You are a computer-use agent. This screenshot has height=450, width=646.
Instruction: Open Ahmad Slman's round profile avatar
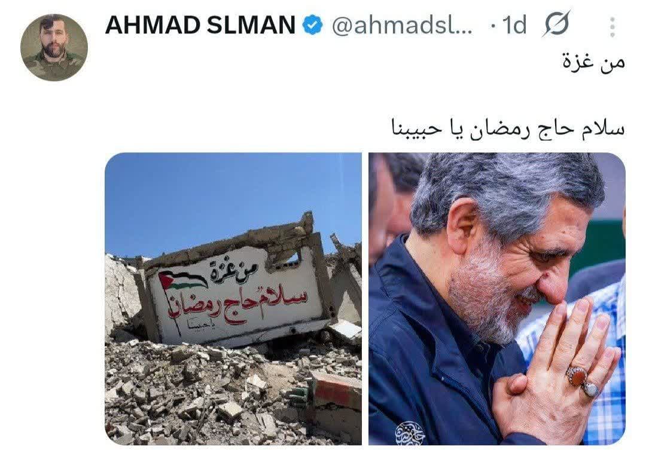click(54, 47)
